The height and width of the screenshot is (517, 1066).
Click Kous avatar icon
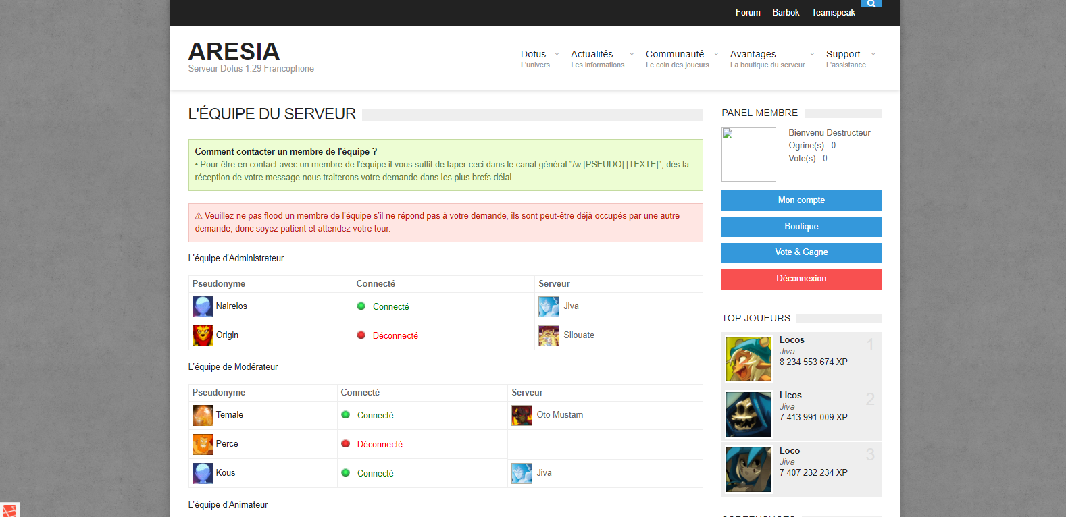[203, 473]
